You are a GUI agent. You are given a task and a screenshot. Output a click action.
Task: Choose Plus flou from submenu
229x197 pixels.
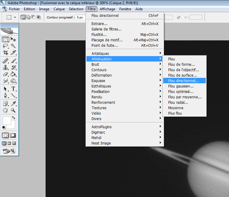[184, 113]
